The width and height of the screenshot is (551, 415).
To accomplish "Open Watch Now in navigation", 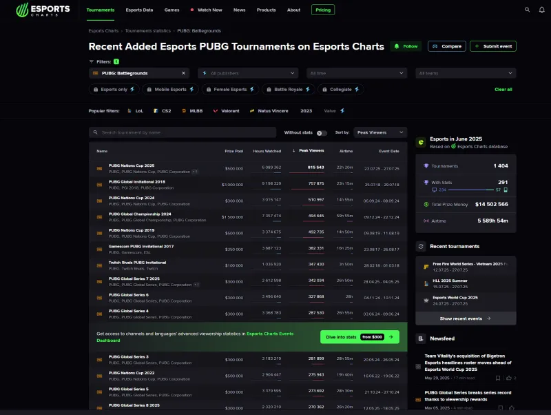I will (x=206, y=10).
